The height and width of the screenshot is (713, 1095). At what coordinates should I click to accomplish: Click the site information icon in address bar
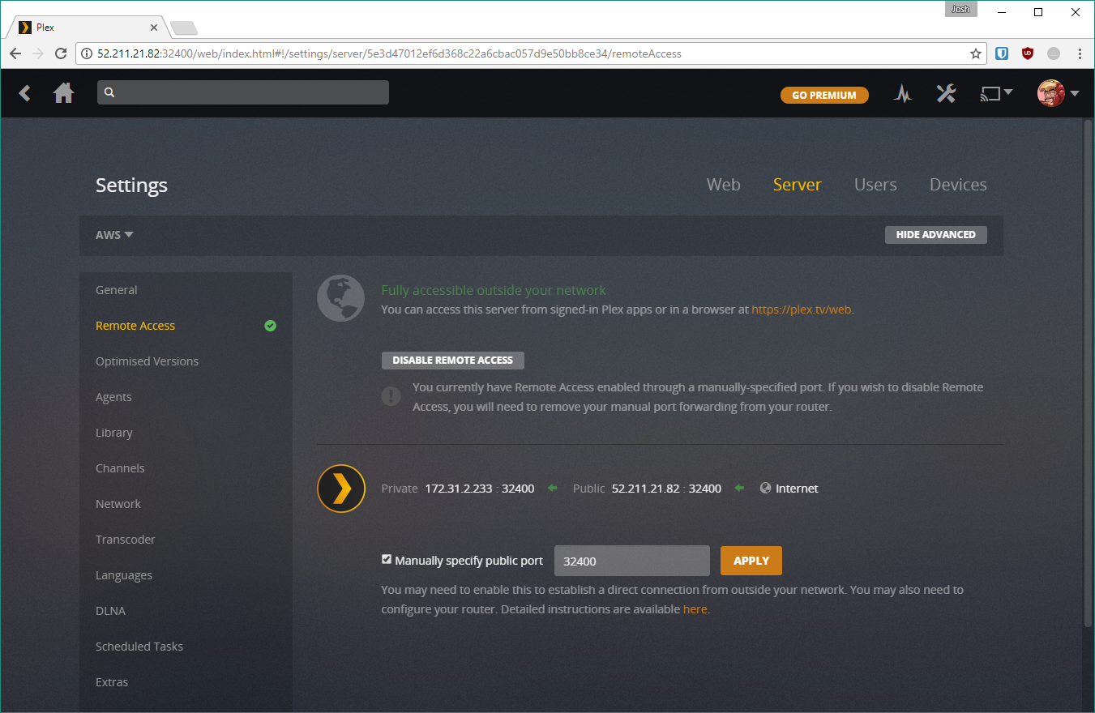(x=88, y=54)
